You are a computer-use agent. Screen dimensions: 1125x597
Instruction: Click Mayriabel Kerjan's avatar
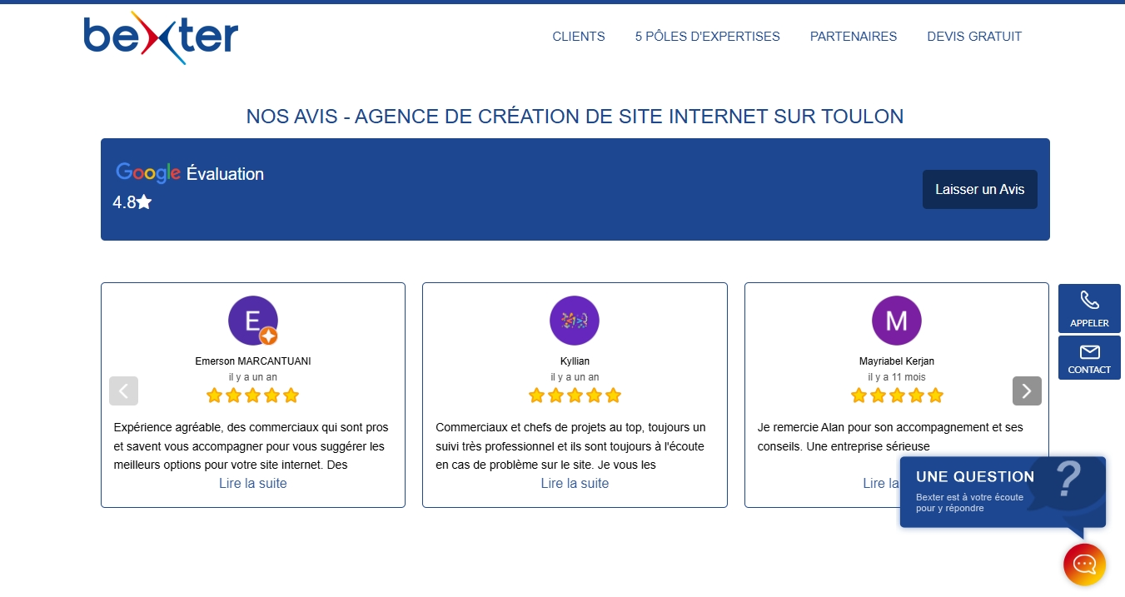pyautogui.click(x=896, y=321)
